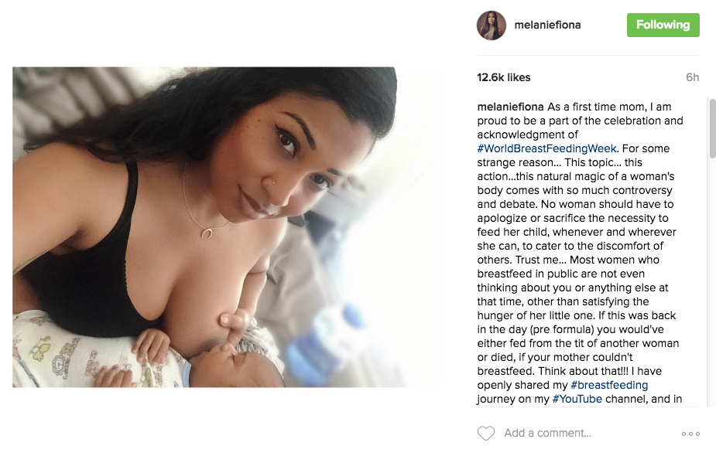Screen dimensions: 716x456
Task: Open melaniefiona's profile picture avatar
Action: pyautogui.click(x=492, y=25)
